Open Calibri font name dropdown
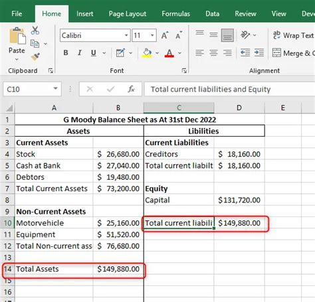The image size is (315, 302). point(126,35)
